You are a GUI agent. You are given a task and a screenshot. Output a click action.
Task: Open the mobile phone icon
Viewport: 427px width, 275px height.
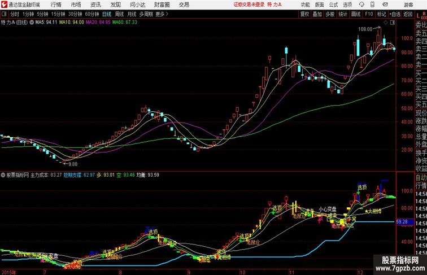pyautogui.click(x=373, y=5)
